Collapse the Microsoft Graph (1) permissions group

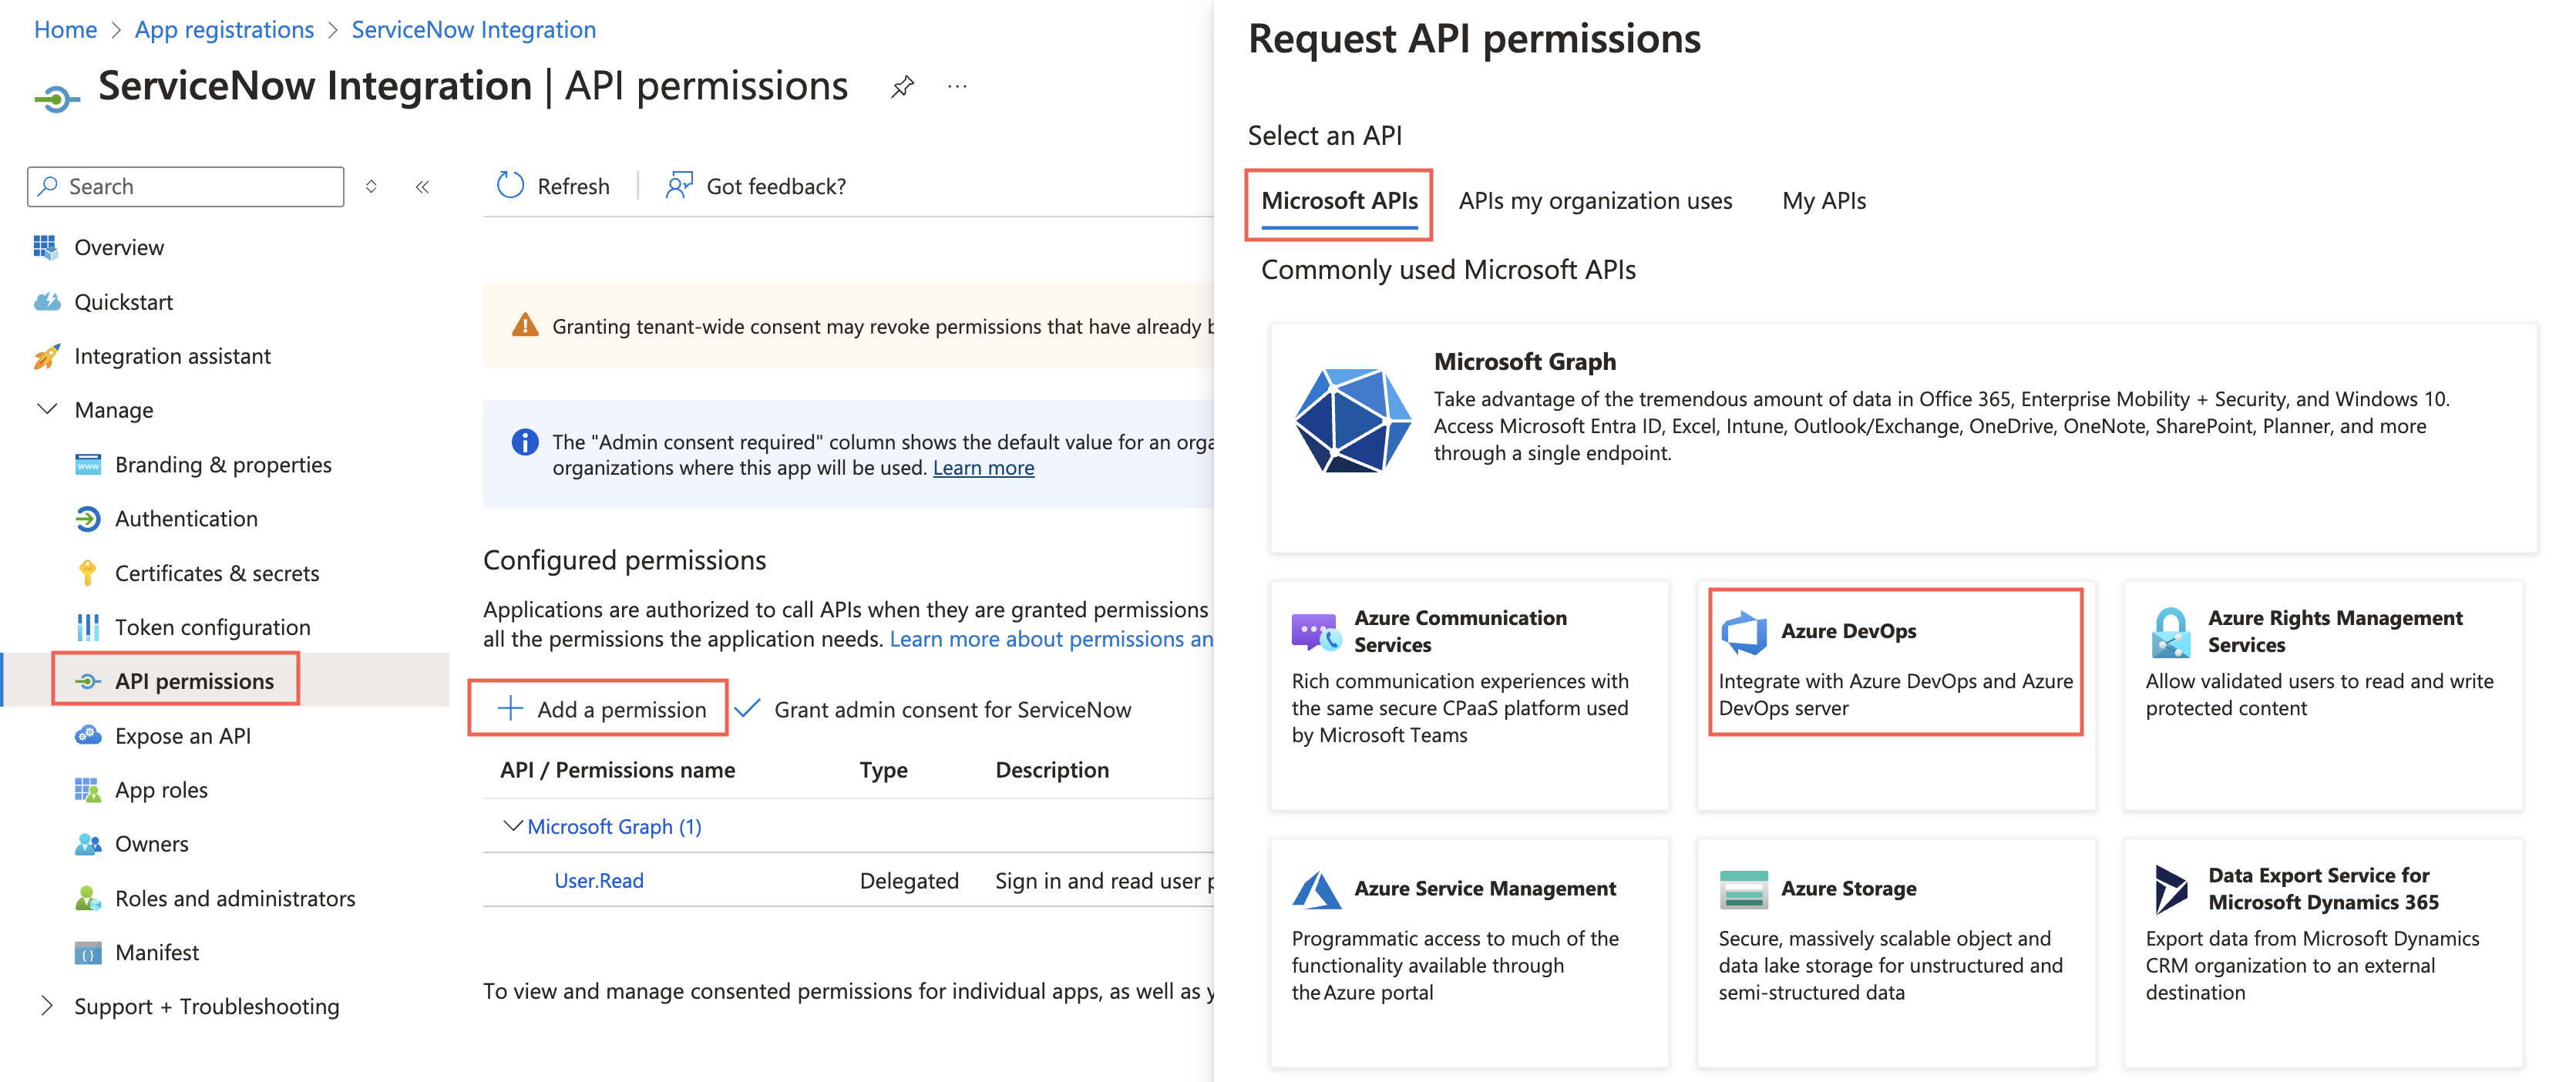pyautogui.click(x=512, y=826)
